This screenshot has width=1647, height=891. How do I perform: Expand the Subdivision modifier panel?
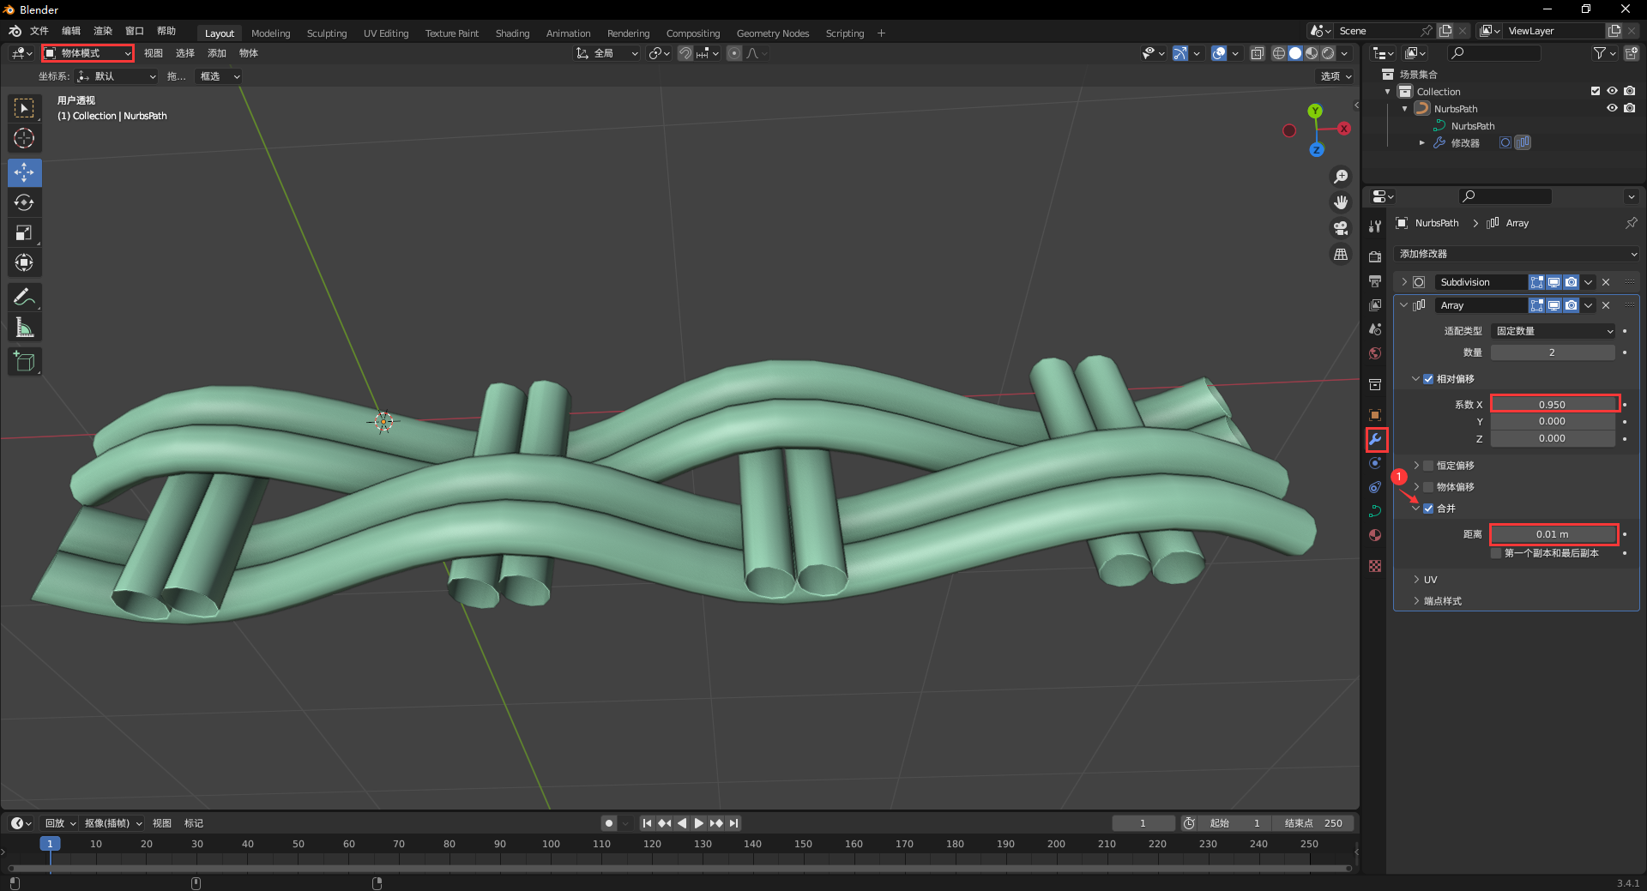(1404, 282)
